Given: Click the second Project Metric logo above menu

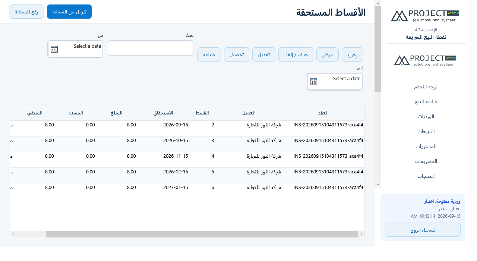Looking at the screenshot, I should click(425, 60).
